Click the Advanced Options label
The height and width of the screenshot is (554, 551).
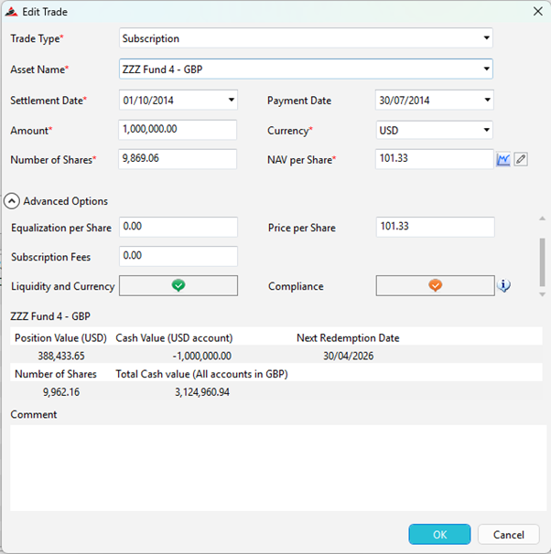65,201
